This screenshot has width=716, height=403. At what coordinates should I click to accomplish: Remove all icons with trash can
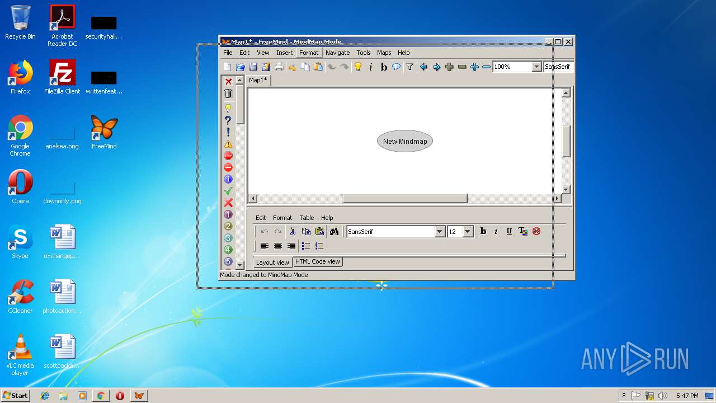228,93
